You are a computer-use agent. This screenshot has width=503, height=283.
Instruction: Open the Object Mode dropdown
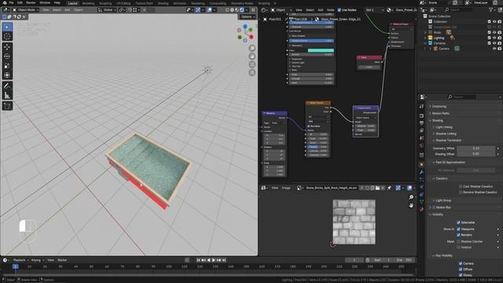pos(25,10)
